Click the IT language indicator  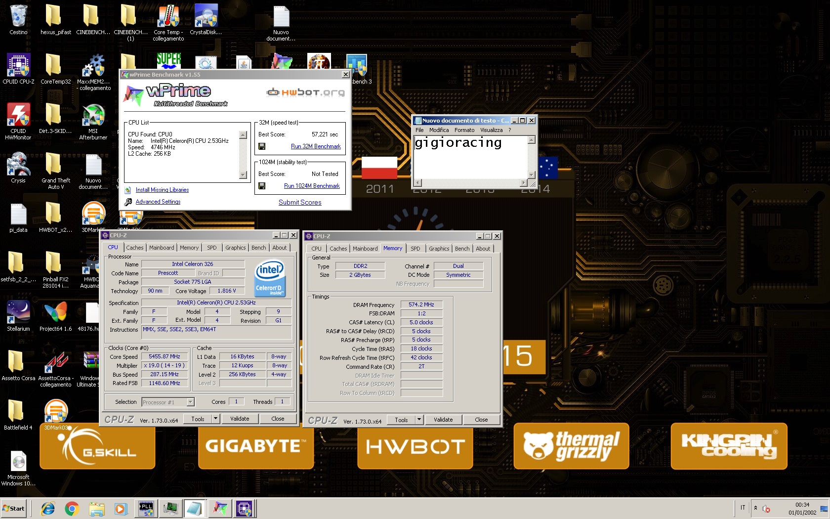tap(743, 508)
